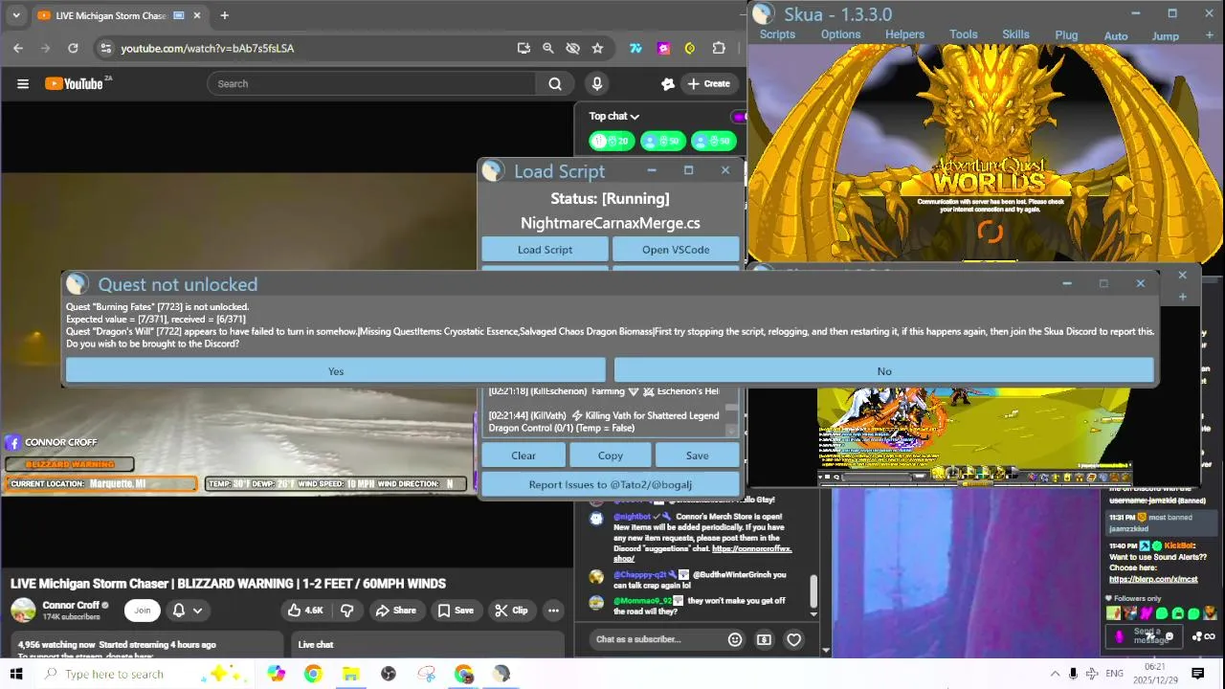Click the YouTube logo
The image size is (1225, 689).
click(x=74, y=83)
